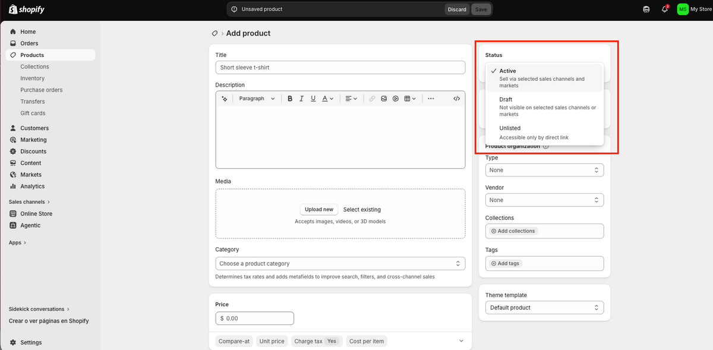Click Add tags field
Image resolution: width=713 pixels, height=350 pixels.
tap(544, 263)
